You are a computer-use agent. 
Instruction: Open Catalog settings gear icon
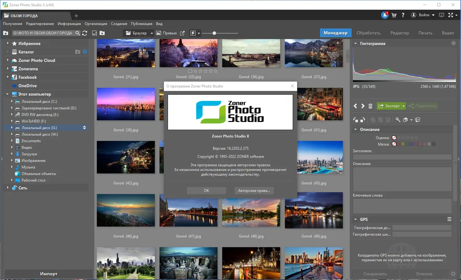85,52
